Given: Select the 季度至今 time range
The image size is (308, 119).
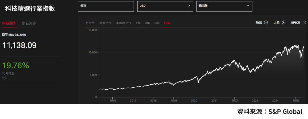Looking at the screenshot, I should [105, 23].
